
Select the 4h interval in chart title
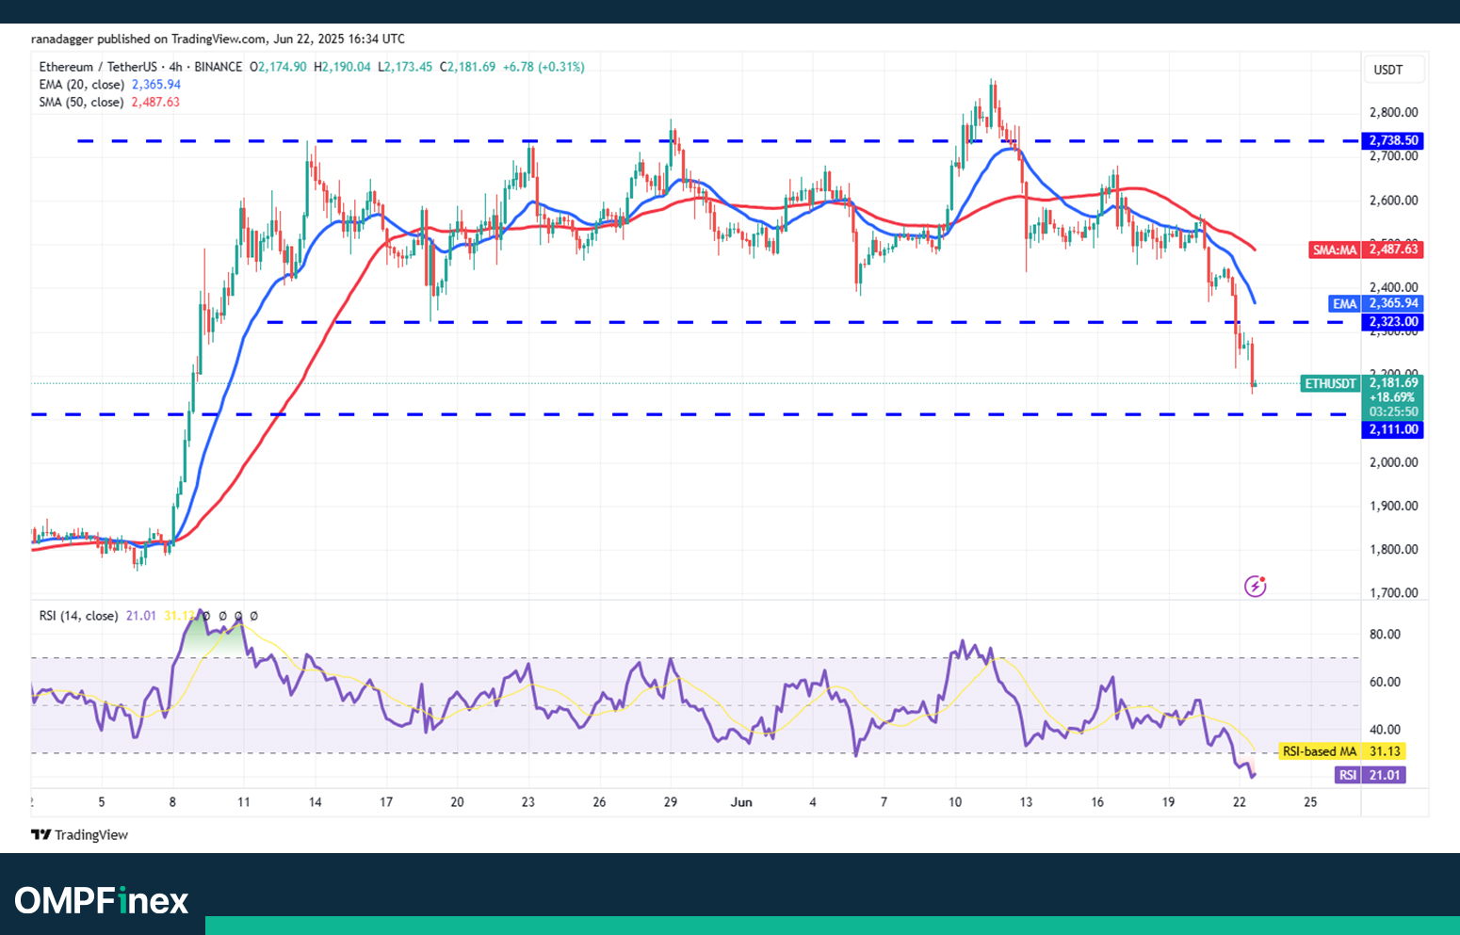click(x=174, y=67)
